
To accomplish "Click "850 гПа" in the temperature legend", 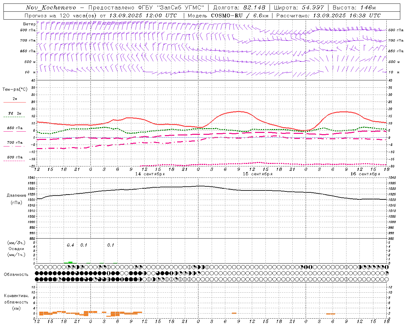I will point(15,128).
